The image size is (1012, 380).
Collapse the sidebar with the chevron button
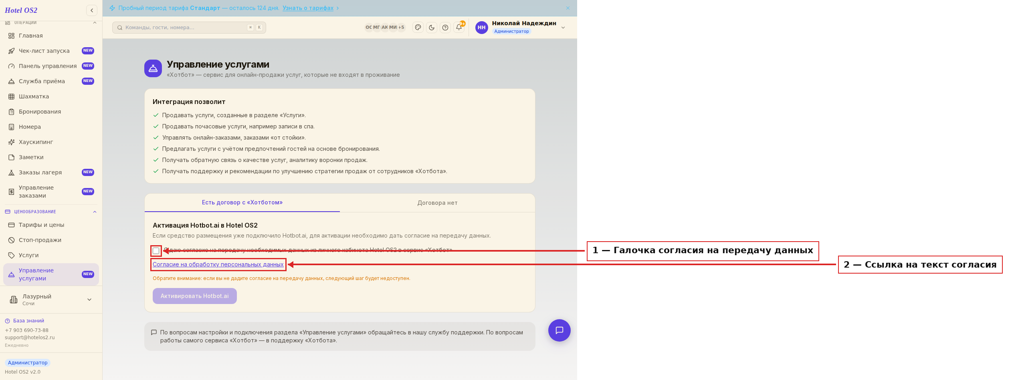pyautogui.click(x=92, y=10)
